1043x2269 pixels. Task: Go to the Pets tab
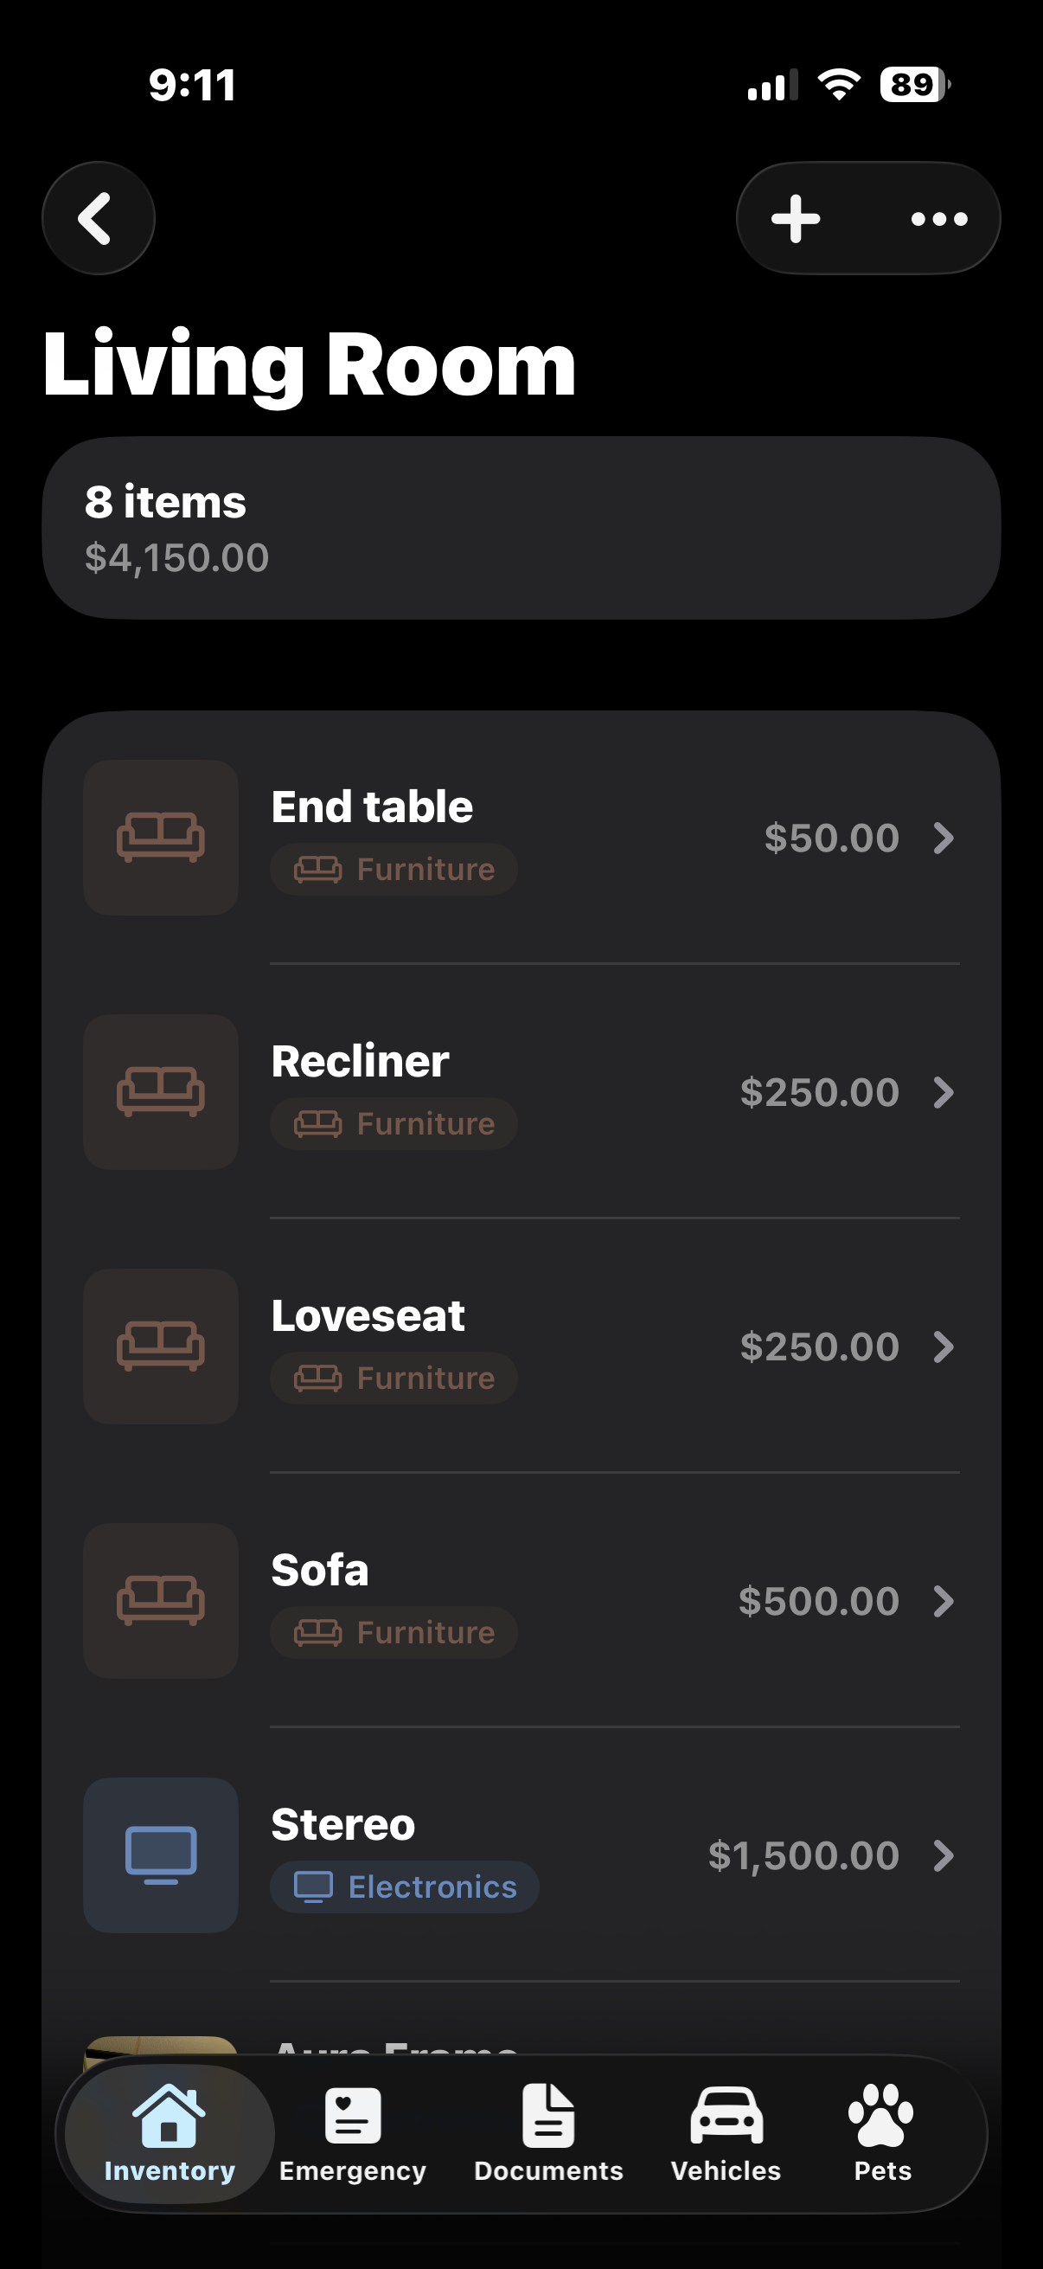[x=882, y=2133]
